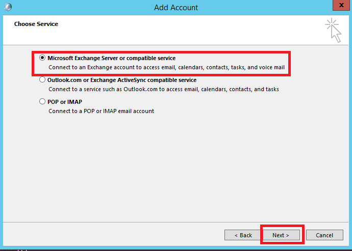
Task: Cancel the Add Account wizard
Action: 324,235
